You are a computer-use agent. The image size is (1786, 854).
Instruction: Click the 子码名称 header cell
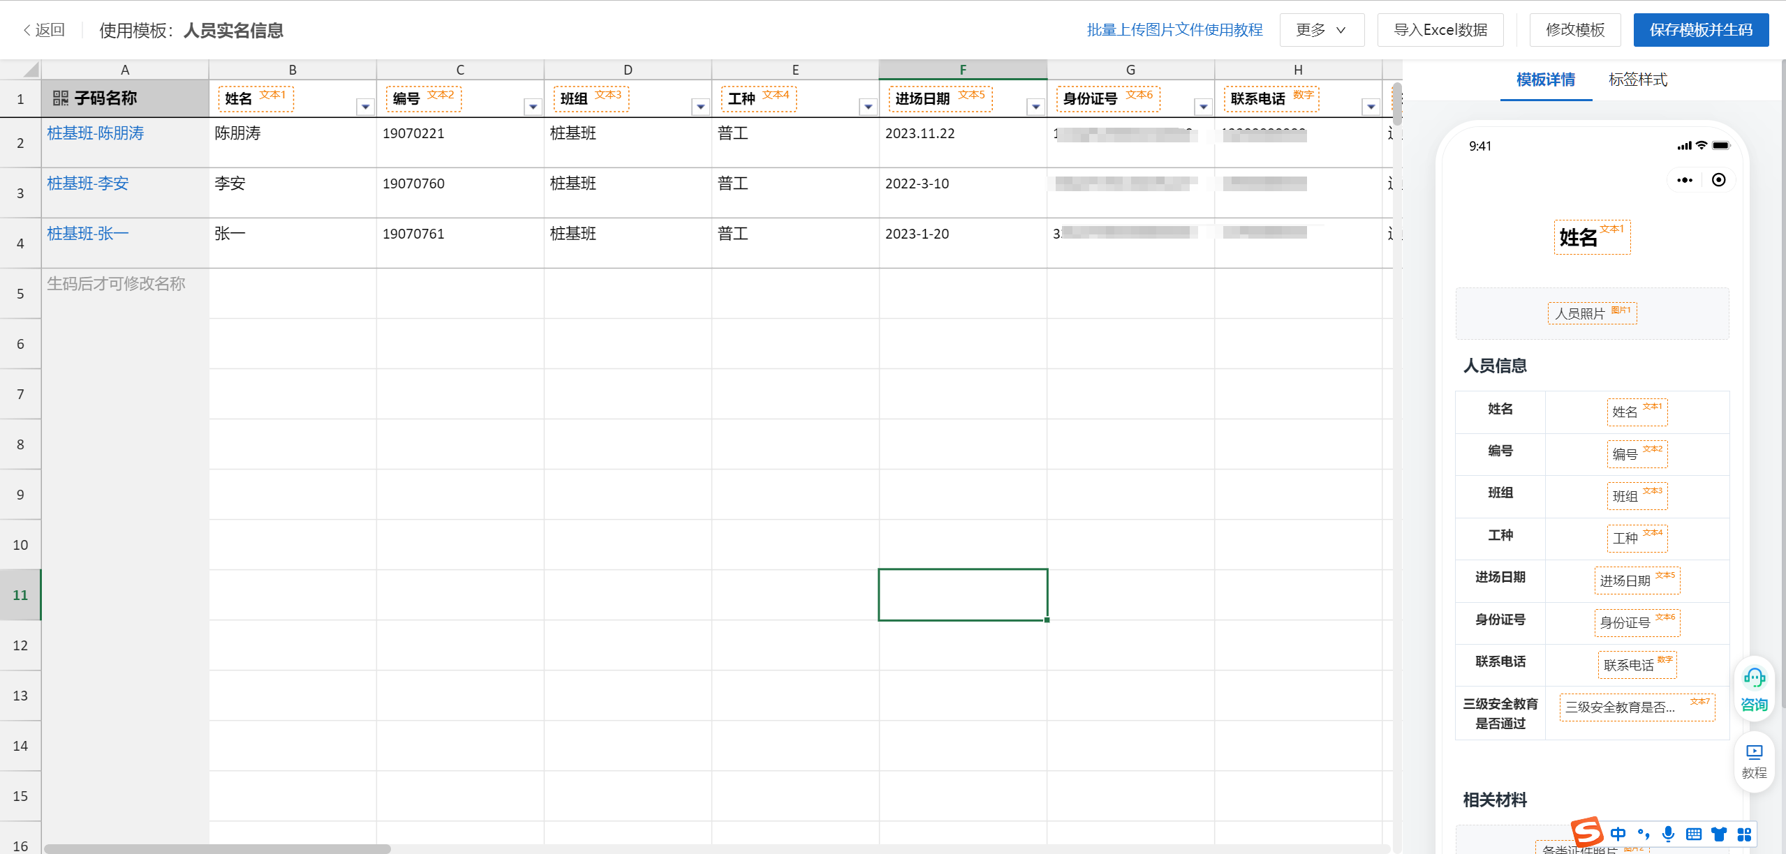(125, 98)
